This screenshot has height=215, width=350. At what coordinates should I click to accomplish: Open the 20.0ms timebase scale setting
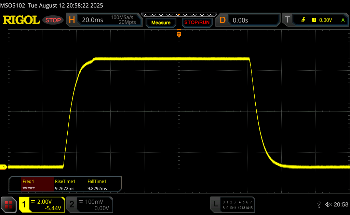(x=93, y=20)
